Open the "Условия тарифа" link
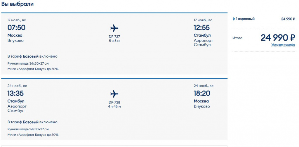 click(x=283, y=45)
